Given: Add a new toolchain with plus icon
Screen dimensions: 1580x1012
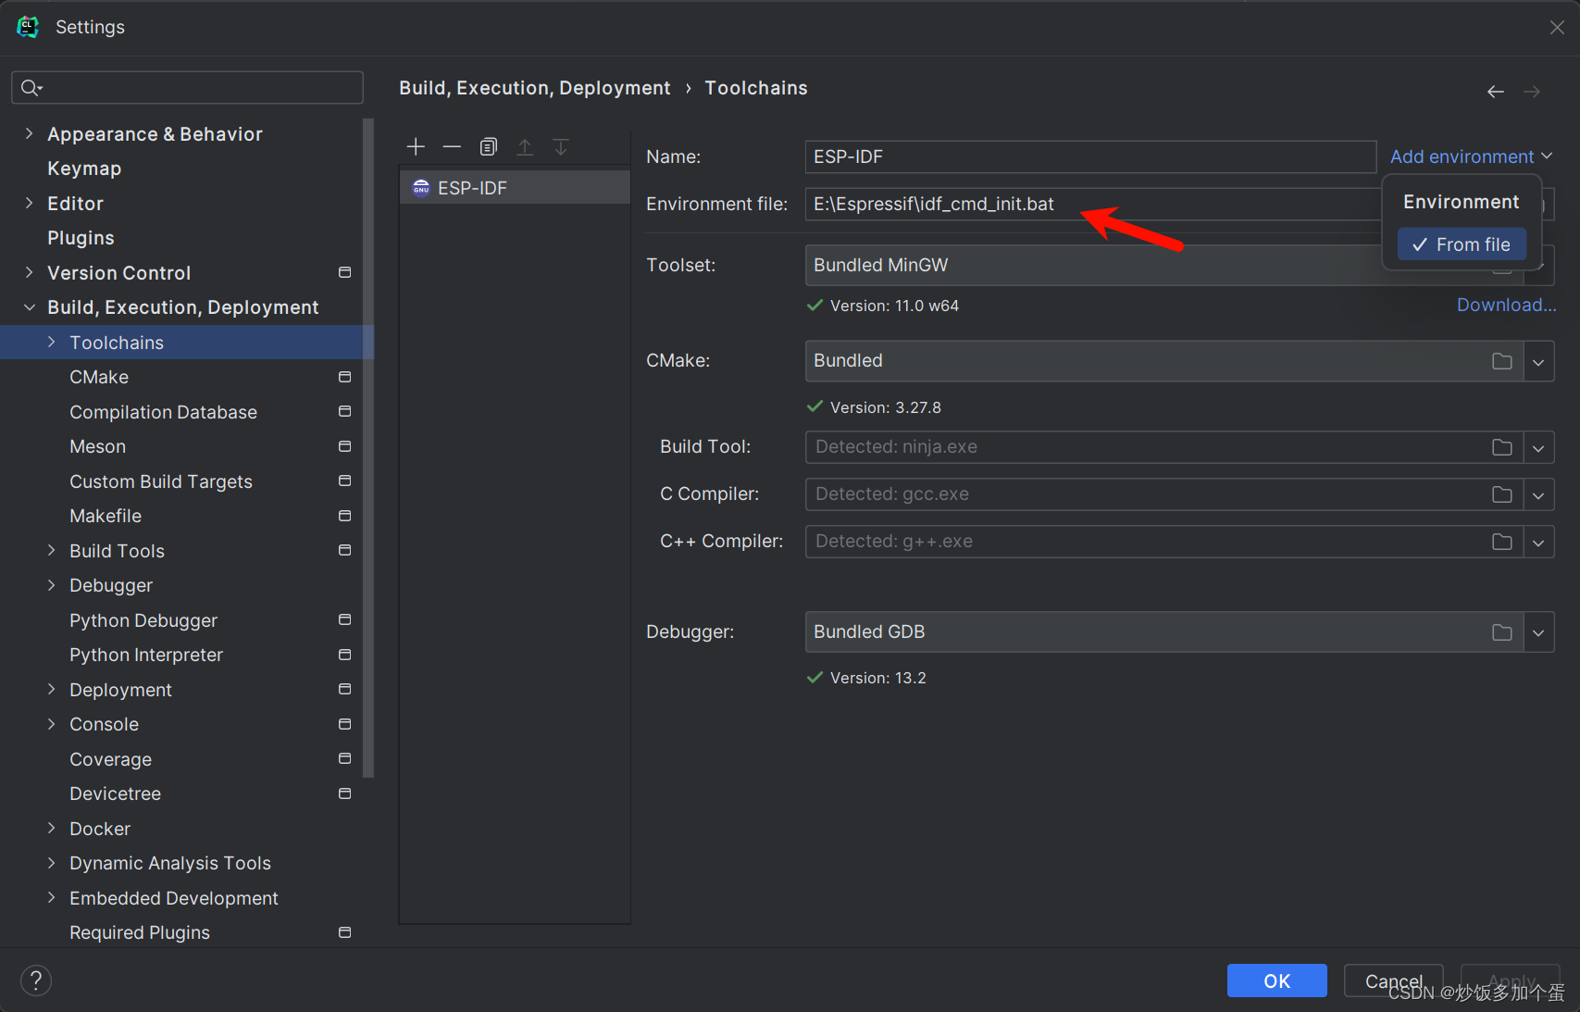Looking at the screenshot, I should pyautogui.click(x=416, y=146).
